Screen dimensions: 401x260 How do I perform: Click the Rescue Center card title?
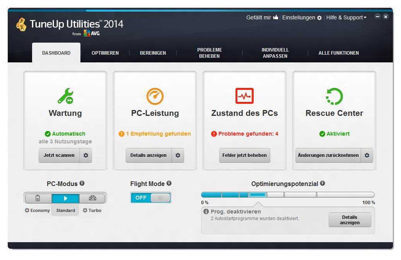(x=334, y=113)
